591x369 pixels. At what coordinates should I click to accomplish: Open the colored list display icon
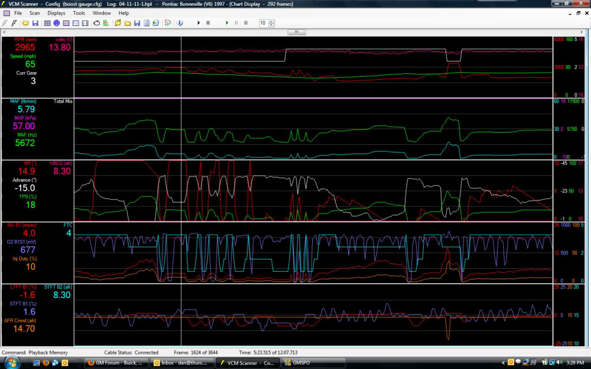pos(85,23)
